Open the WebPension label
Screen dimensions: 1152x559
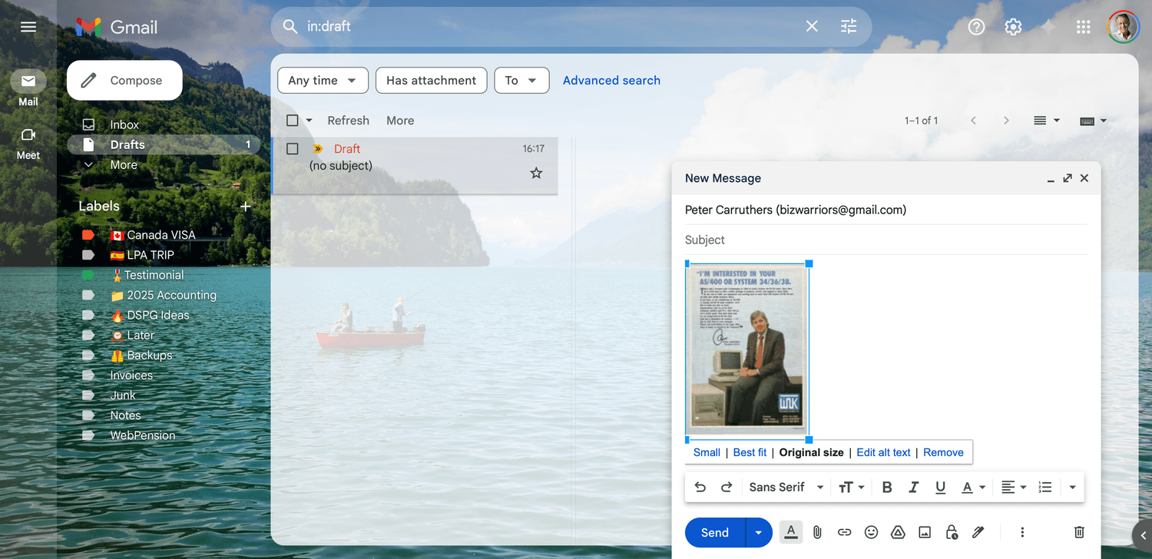point(142,435)
